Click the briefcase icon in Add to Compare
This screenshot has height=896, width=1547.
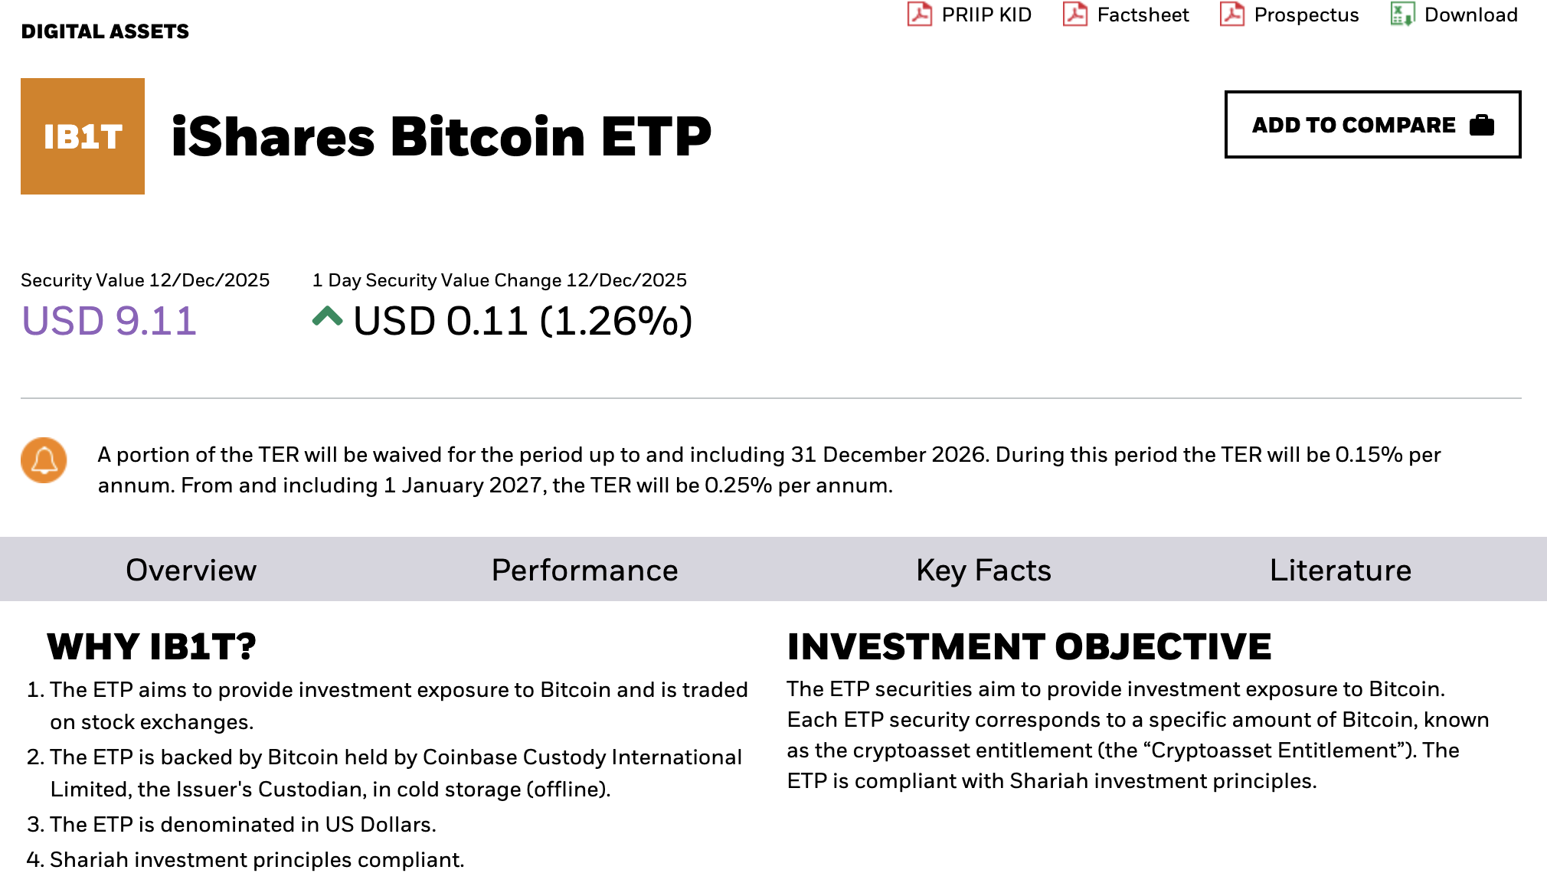(x=1482, y=125)
